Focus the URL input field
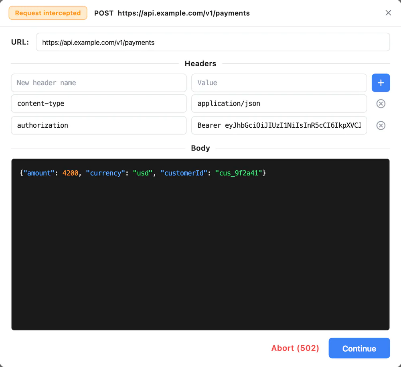401x367 pixels. coord(213,42)
